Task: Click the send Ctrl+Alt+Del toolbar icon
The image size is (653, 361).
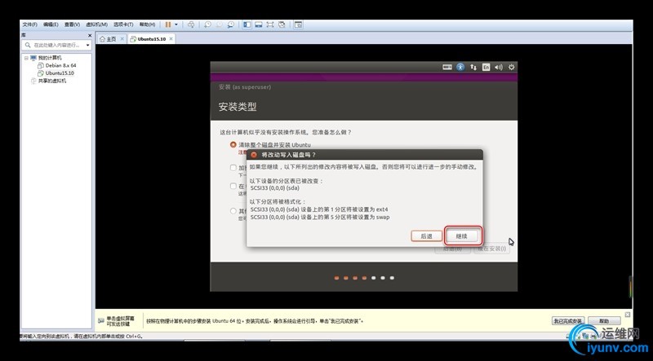Action: pos(191,24)
